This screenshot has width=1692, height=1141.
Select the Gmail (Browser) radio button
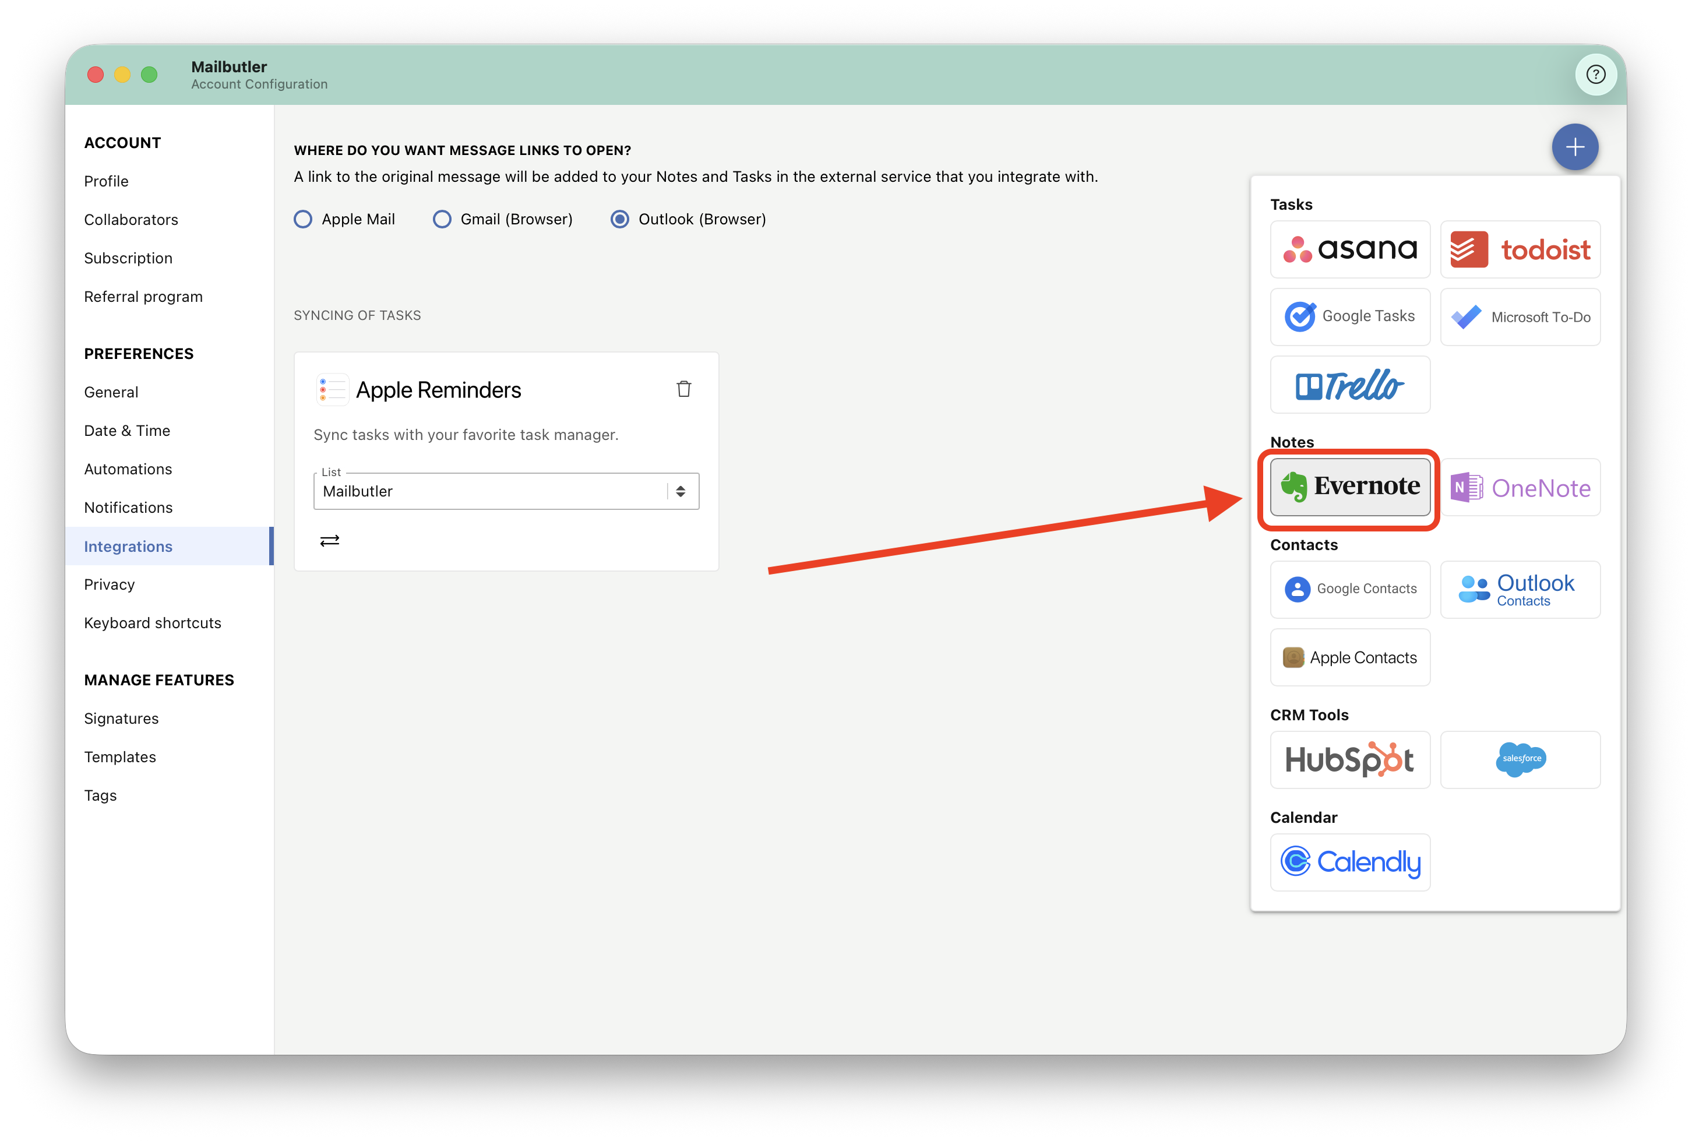(442, 219)
